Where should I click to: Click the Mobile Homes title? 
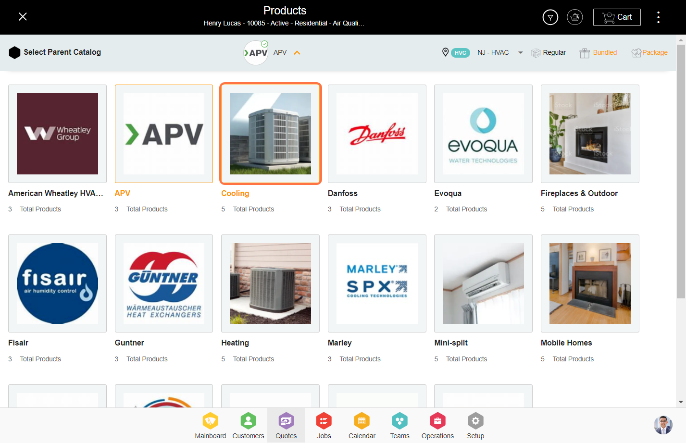pyautogui.click(x=566, y=343)
